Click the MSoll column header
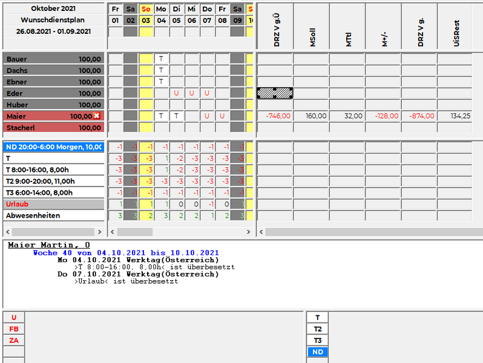483x363 pixels. [312, 27]
